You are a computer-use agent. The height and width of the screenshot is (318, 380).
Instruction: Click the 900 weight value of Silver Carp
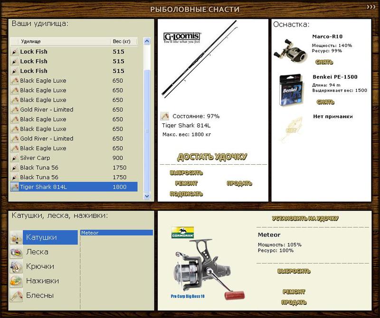click(117, 158)
